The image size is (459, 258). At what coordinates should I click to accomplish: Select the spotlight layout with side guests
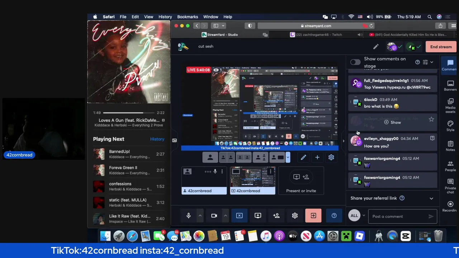260,157
